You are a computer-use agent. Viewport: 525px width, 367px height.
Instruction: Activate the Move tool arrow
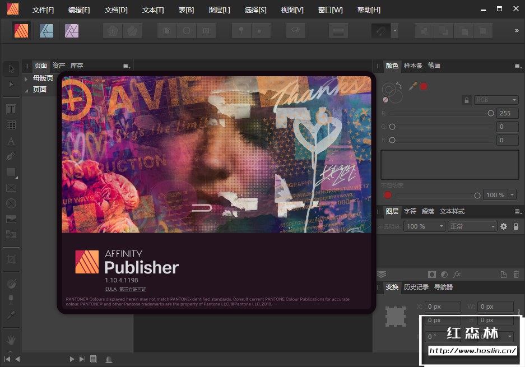[11, 69]
